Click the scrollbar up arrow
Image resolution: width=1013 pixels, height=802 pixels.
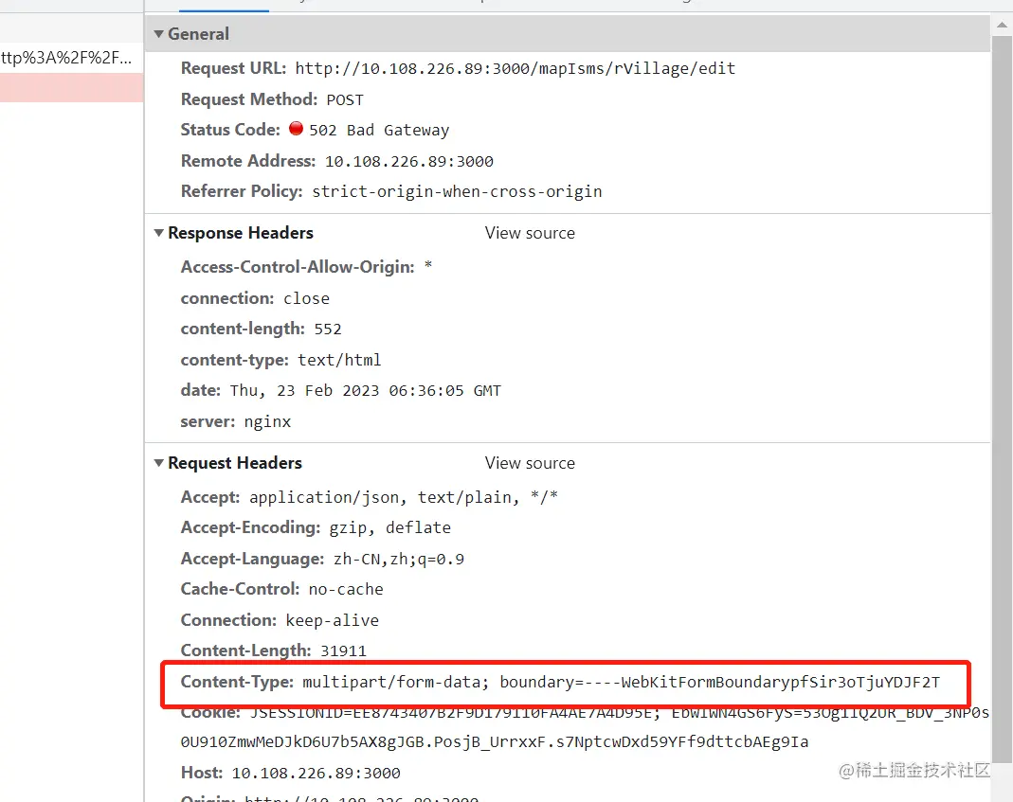point(1002,26)
